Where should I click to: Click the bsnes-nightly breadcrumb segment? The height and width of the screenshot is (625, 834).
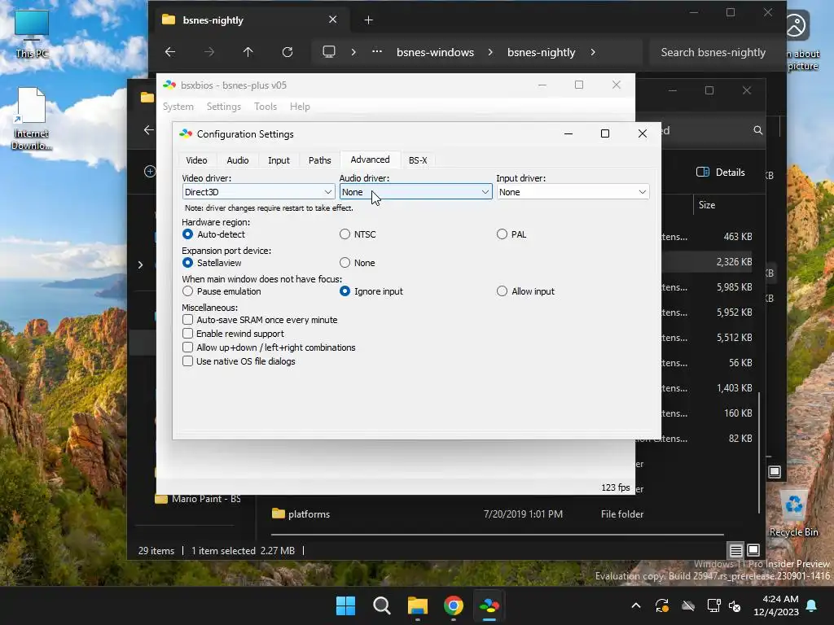(x=541, y=52)
